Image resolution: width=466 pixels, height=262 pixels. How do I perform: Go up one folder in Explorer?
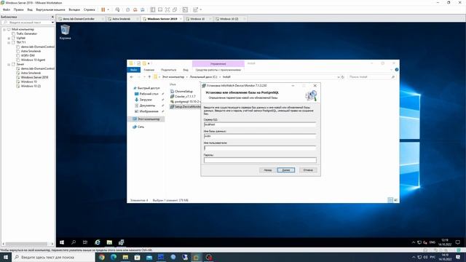(149, 77)
